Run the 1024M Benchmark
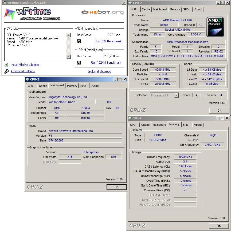Viewport: 231px width, 231px height. 106,63
